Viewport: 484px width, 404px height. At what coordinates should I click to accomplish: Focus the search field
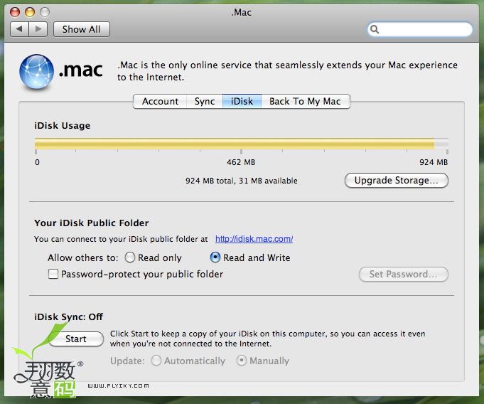point(420,29)
